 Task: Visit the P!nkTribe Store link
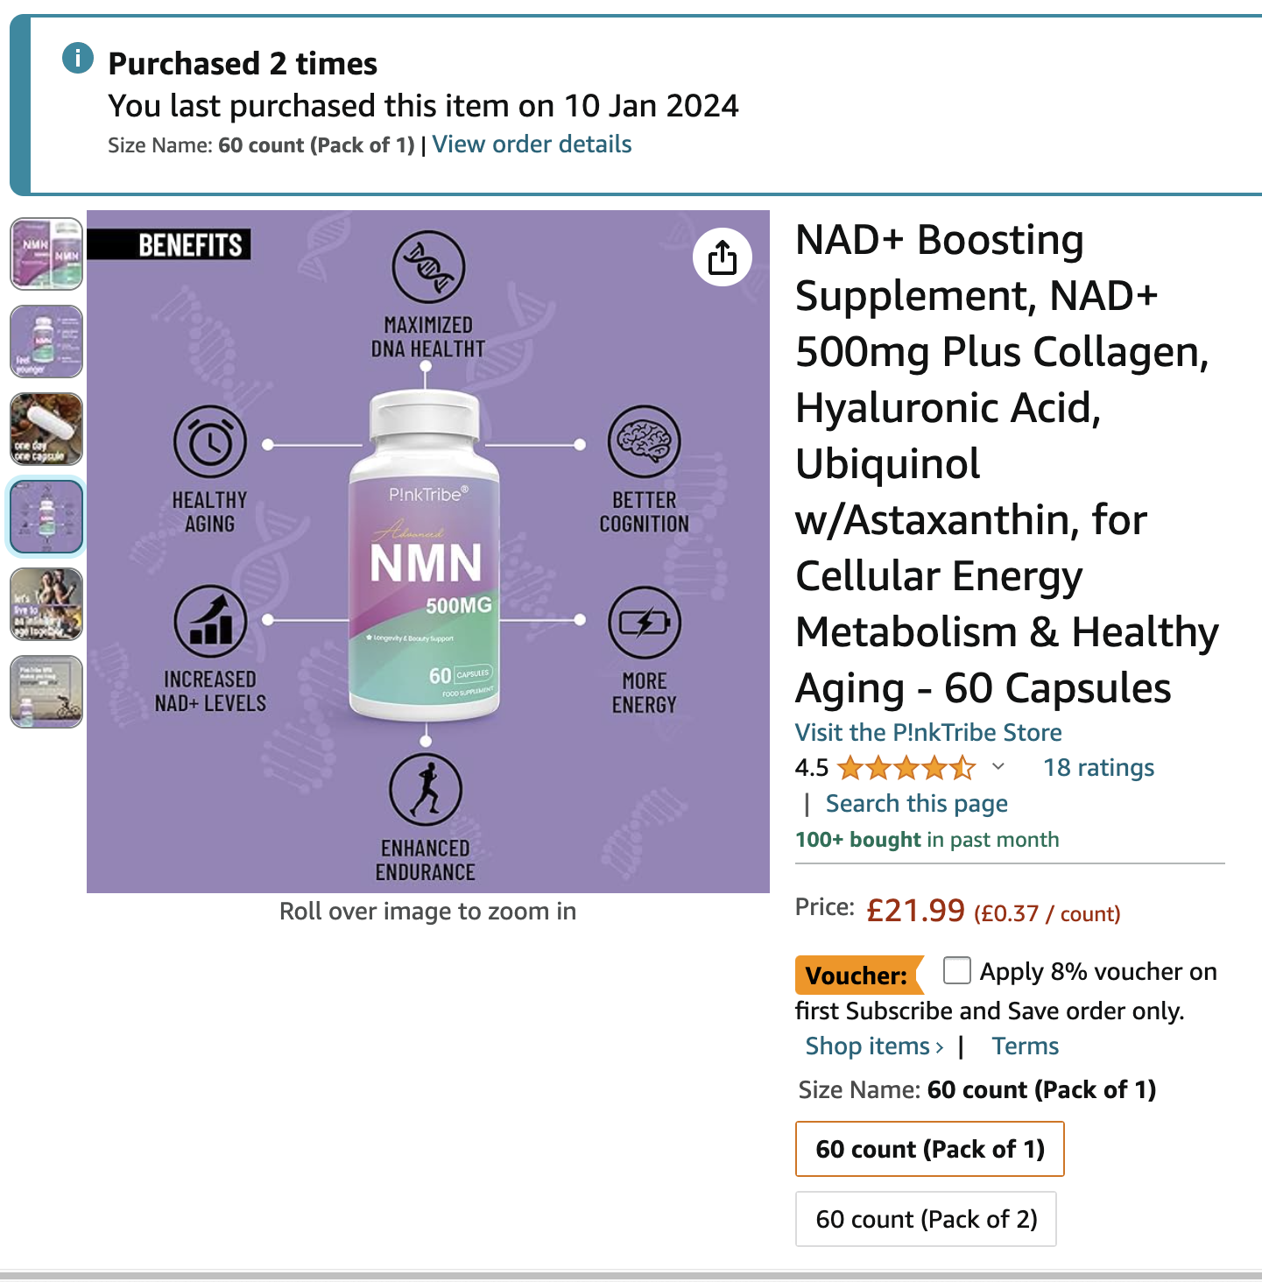928,732
